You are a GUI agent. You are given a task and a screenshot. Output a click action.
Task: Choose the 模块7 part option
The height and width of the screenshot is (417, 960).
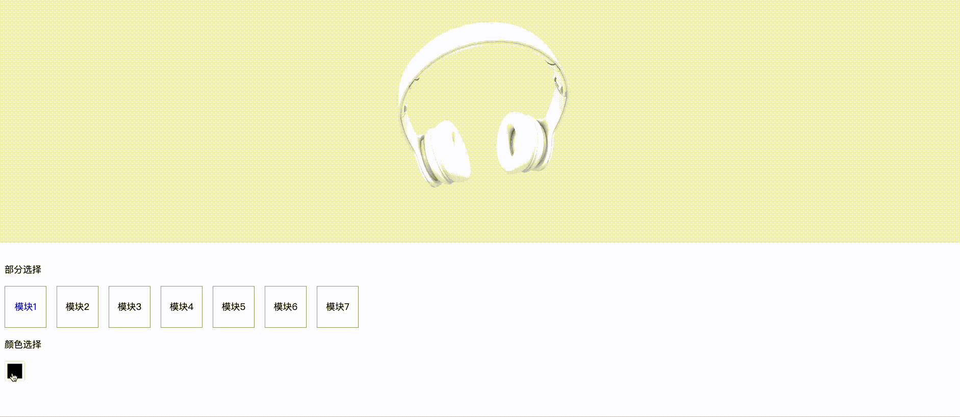coord(338,307)
